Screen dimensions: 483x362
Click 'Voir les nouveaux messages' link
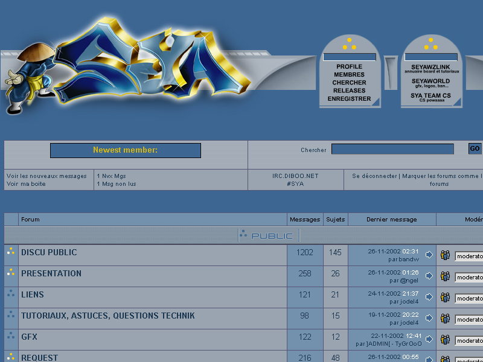(x=46, y=176)
